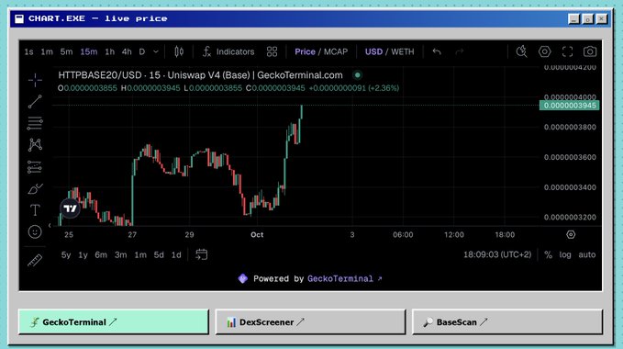Open candlestick chart type selector

coord(179,51)
